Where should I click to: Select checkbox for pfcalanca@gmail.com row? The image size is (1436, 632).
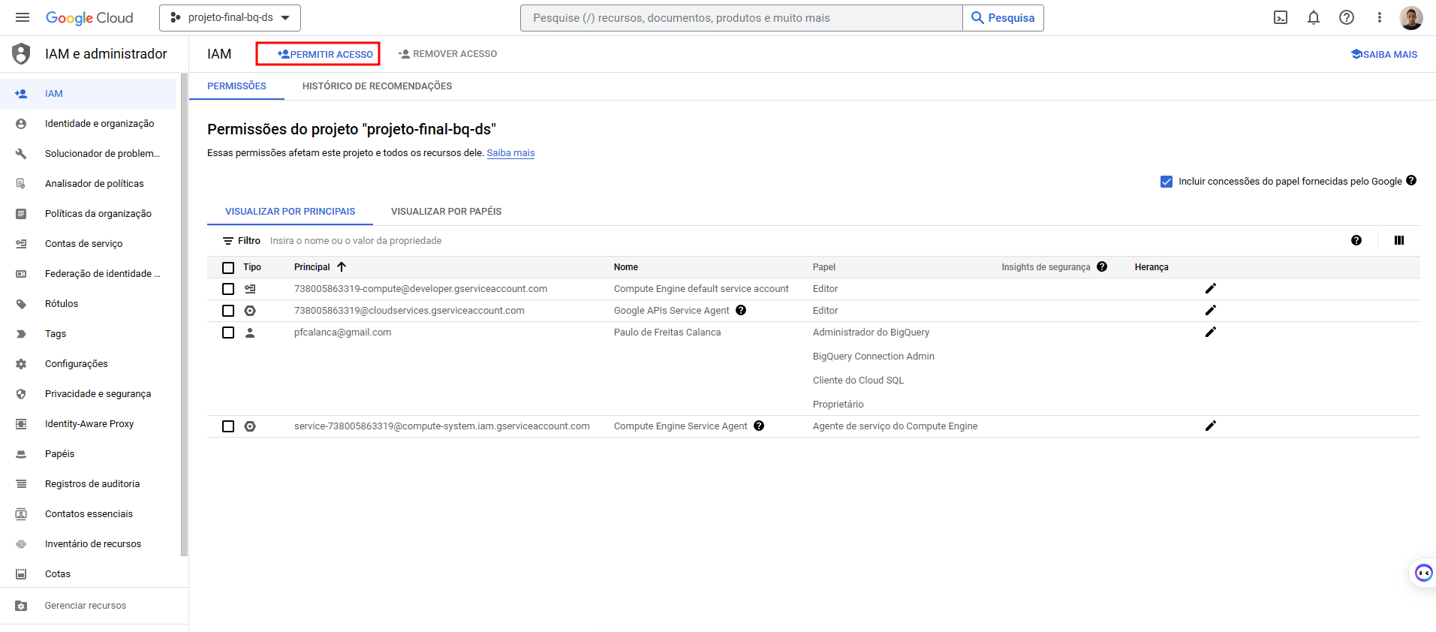(228, 333)
